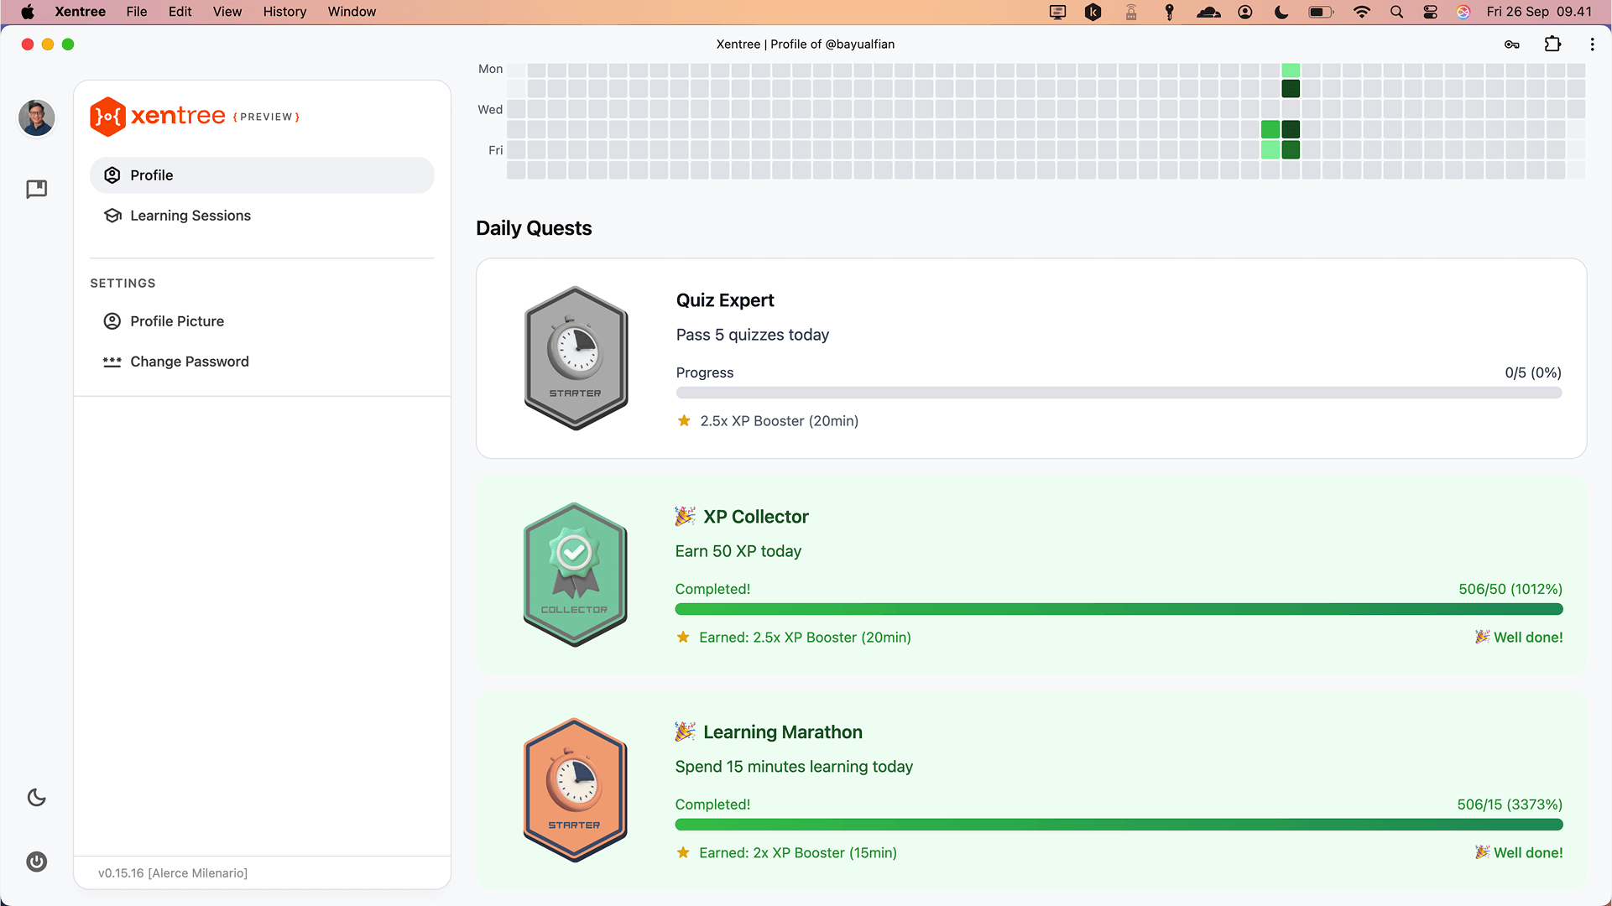1612x906 pixels.
Task: Open the feedback chat bubble icon
Action: pyautogui.click(x=36, y=189)
